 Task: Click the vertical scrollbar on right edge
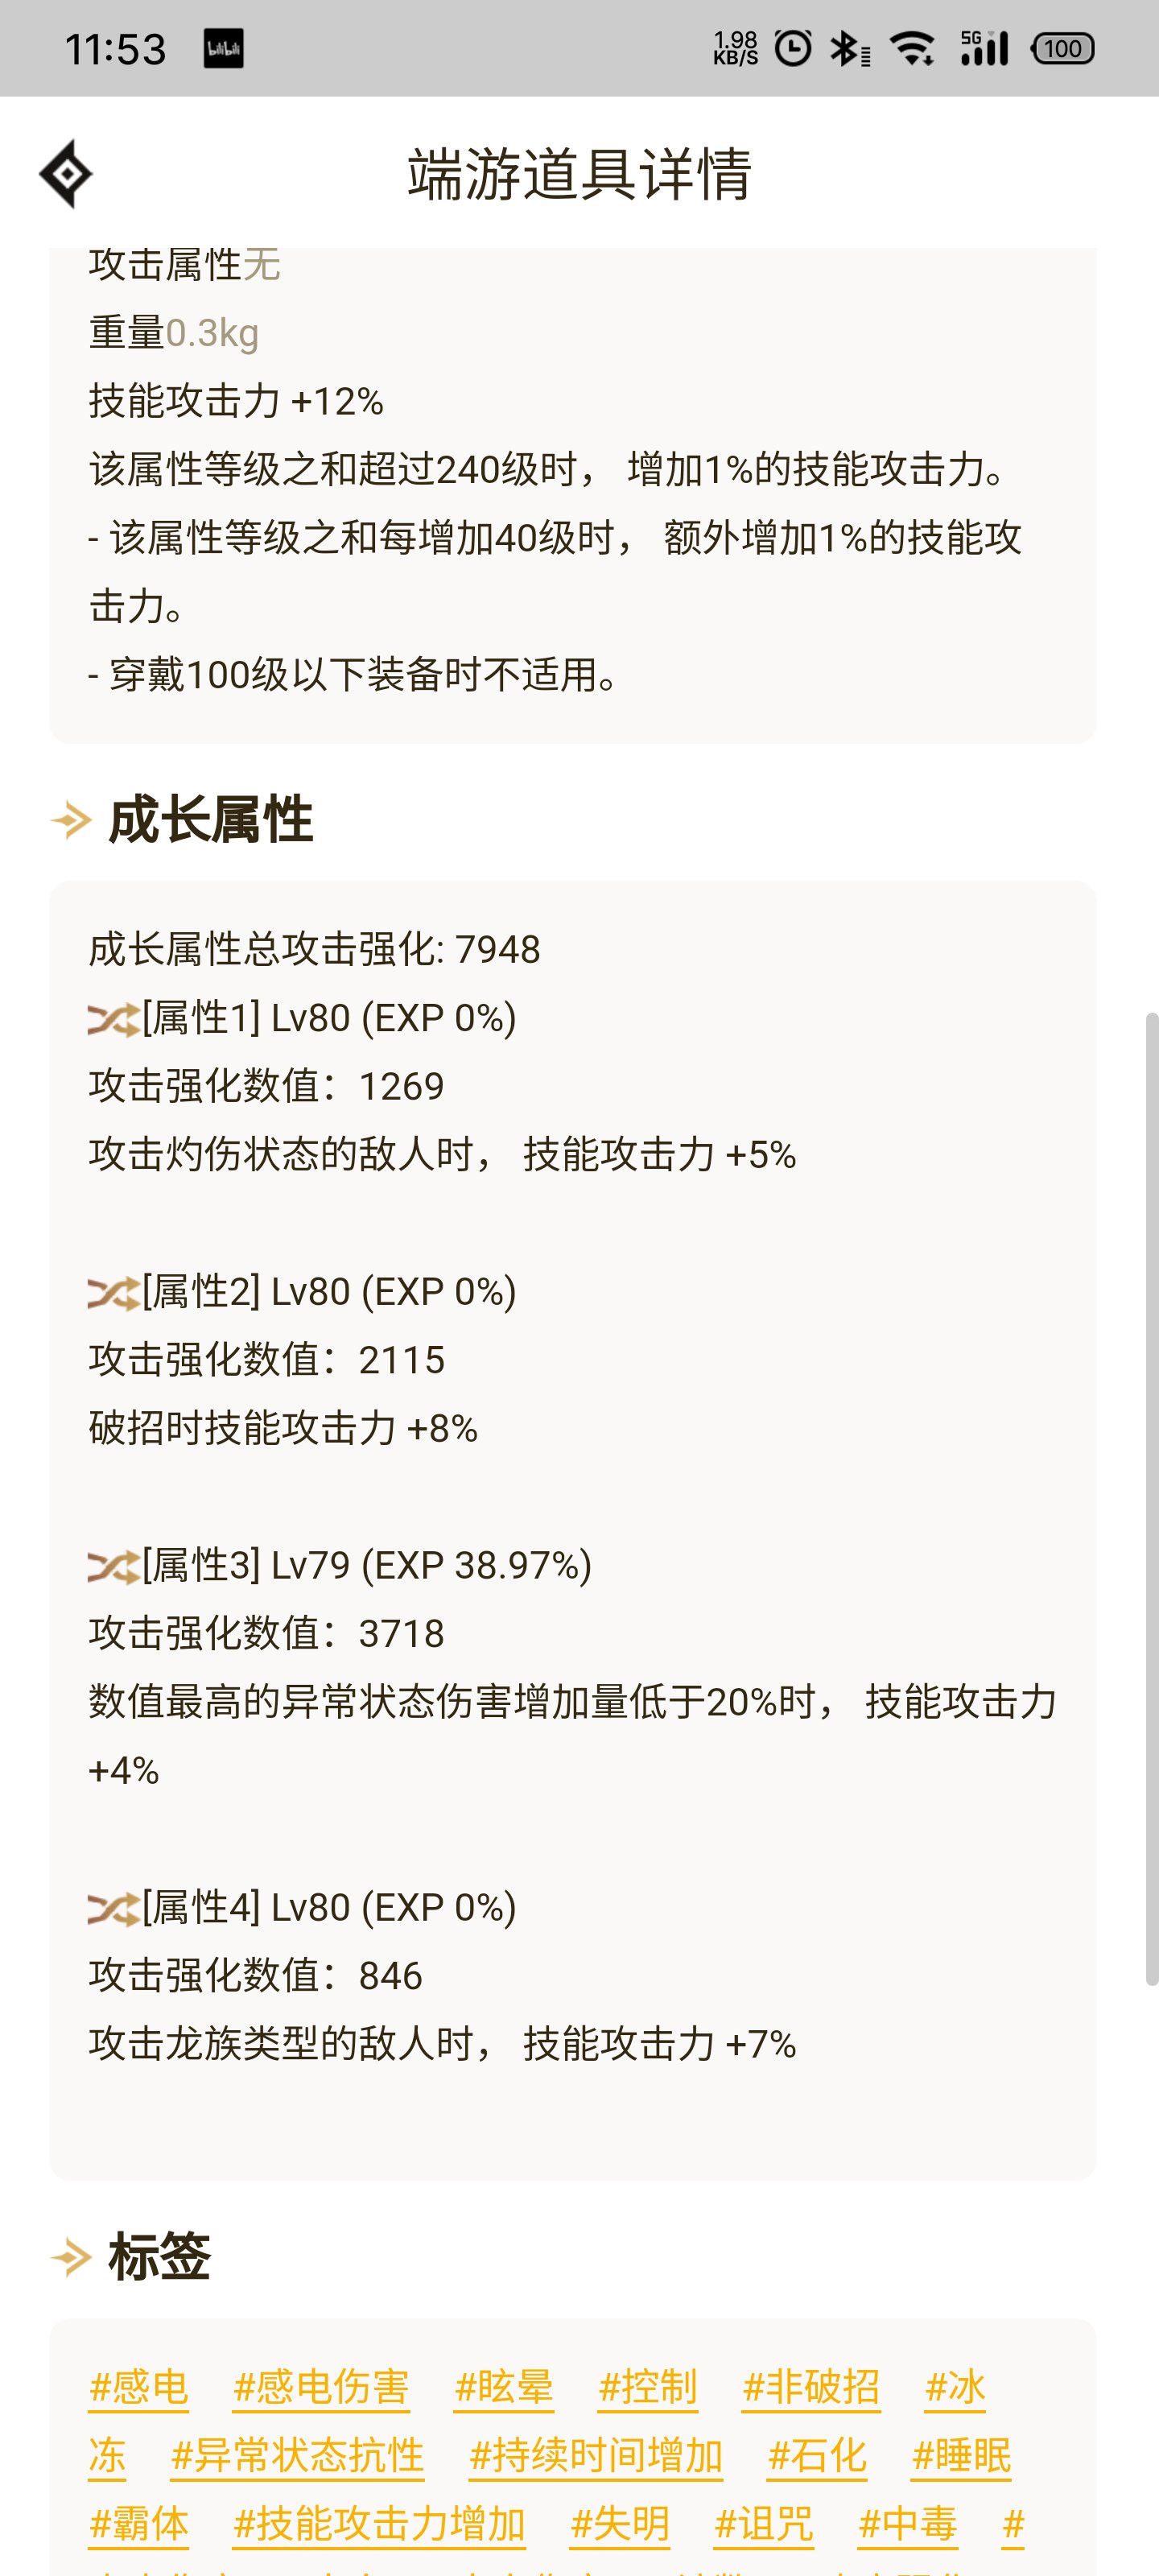coord(1151,1498)
